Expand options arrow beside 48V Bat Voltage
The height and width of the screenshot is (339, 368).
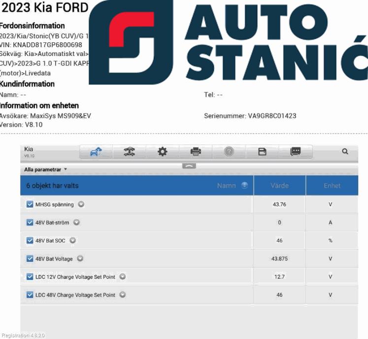[x=80, y=258]
